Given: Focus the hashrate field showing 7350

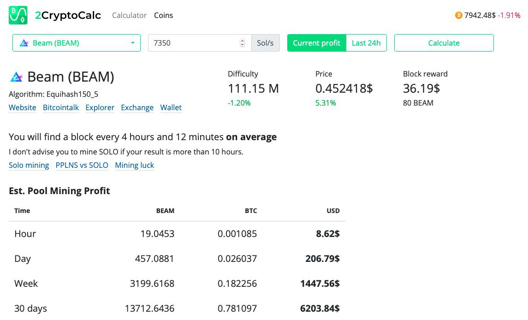Looking at the screenshot, I should tap(200, 43).
